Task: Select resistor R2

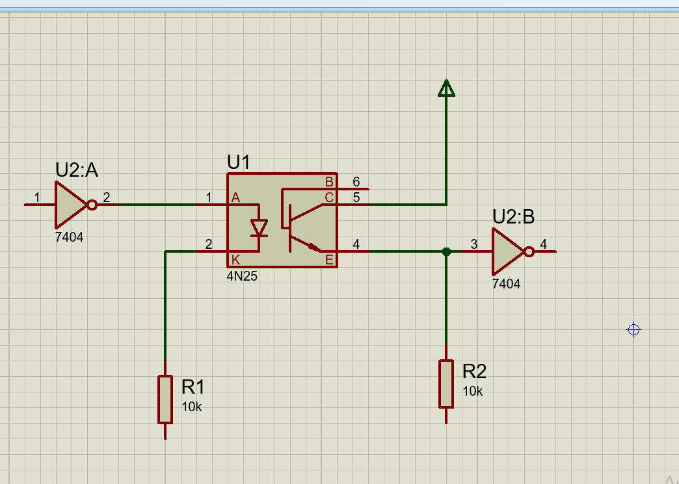Action: coord(447,383)
